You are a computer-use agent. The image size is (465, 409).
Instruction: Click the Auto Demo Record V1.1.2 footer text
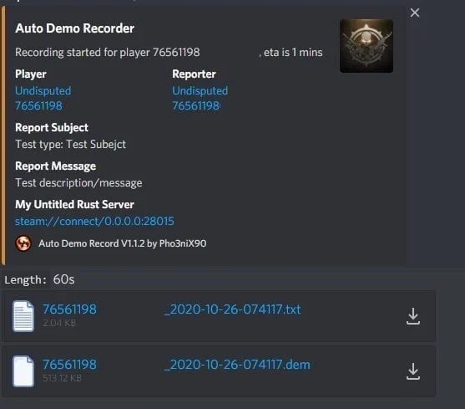click(123, 243)
